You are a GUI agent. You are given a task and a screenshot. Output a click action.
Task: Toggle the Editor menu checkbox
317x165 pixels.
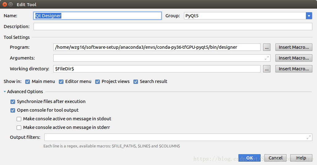[x=61, y=82]
